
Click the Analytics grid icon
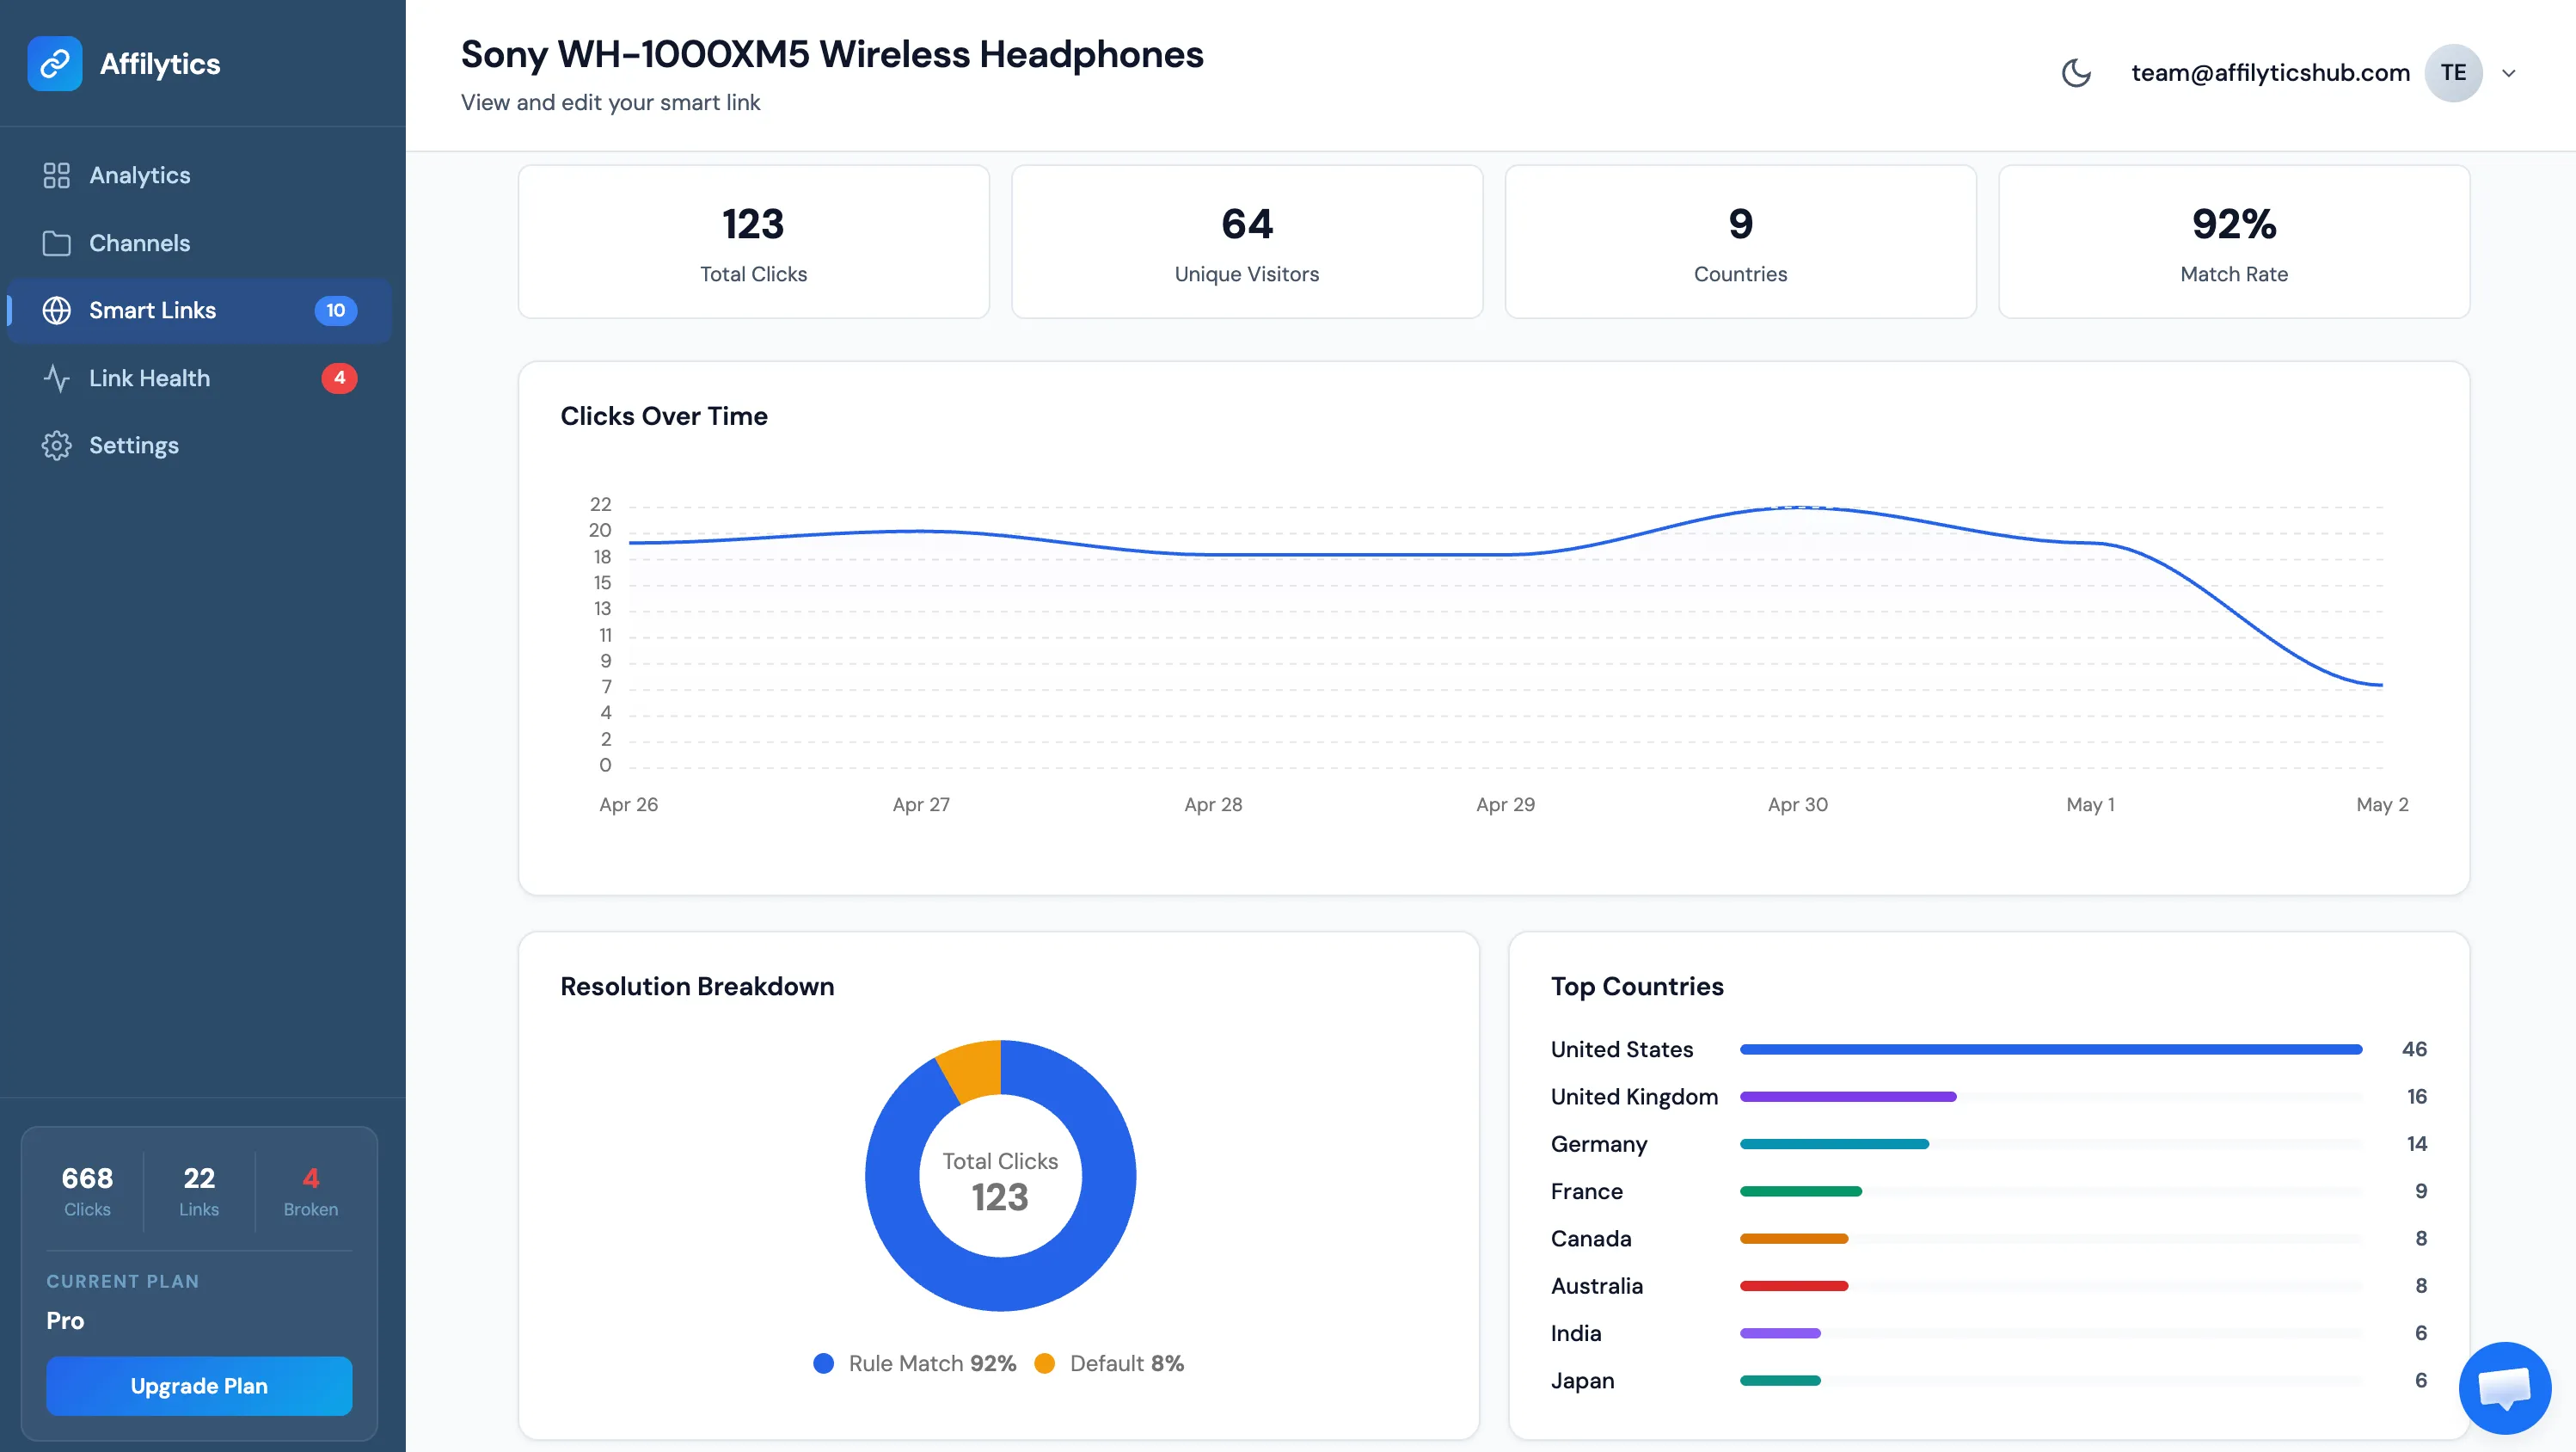(57, 175)
